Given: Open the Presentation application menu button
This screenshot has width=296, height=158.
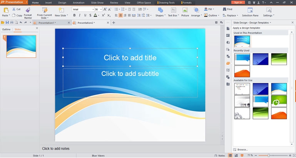Looking at the screenshot, I should point(14,2).
